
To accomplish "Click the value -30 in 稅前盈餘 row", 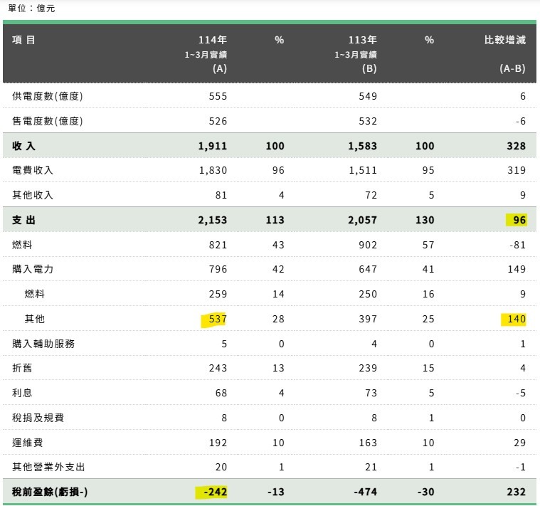I will 425,492.
